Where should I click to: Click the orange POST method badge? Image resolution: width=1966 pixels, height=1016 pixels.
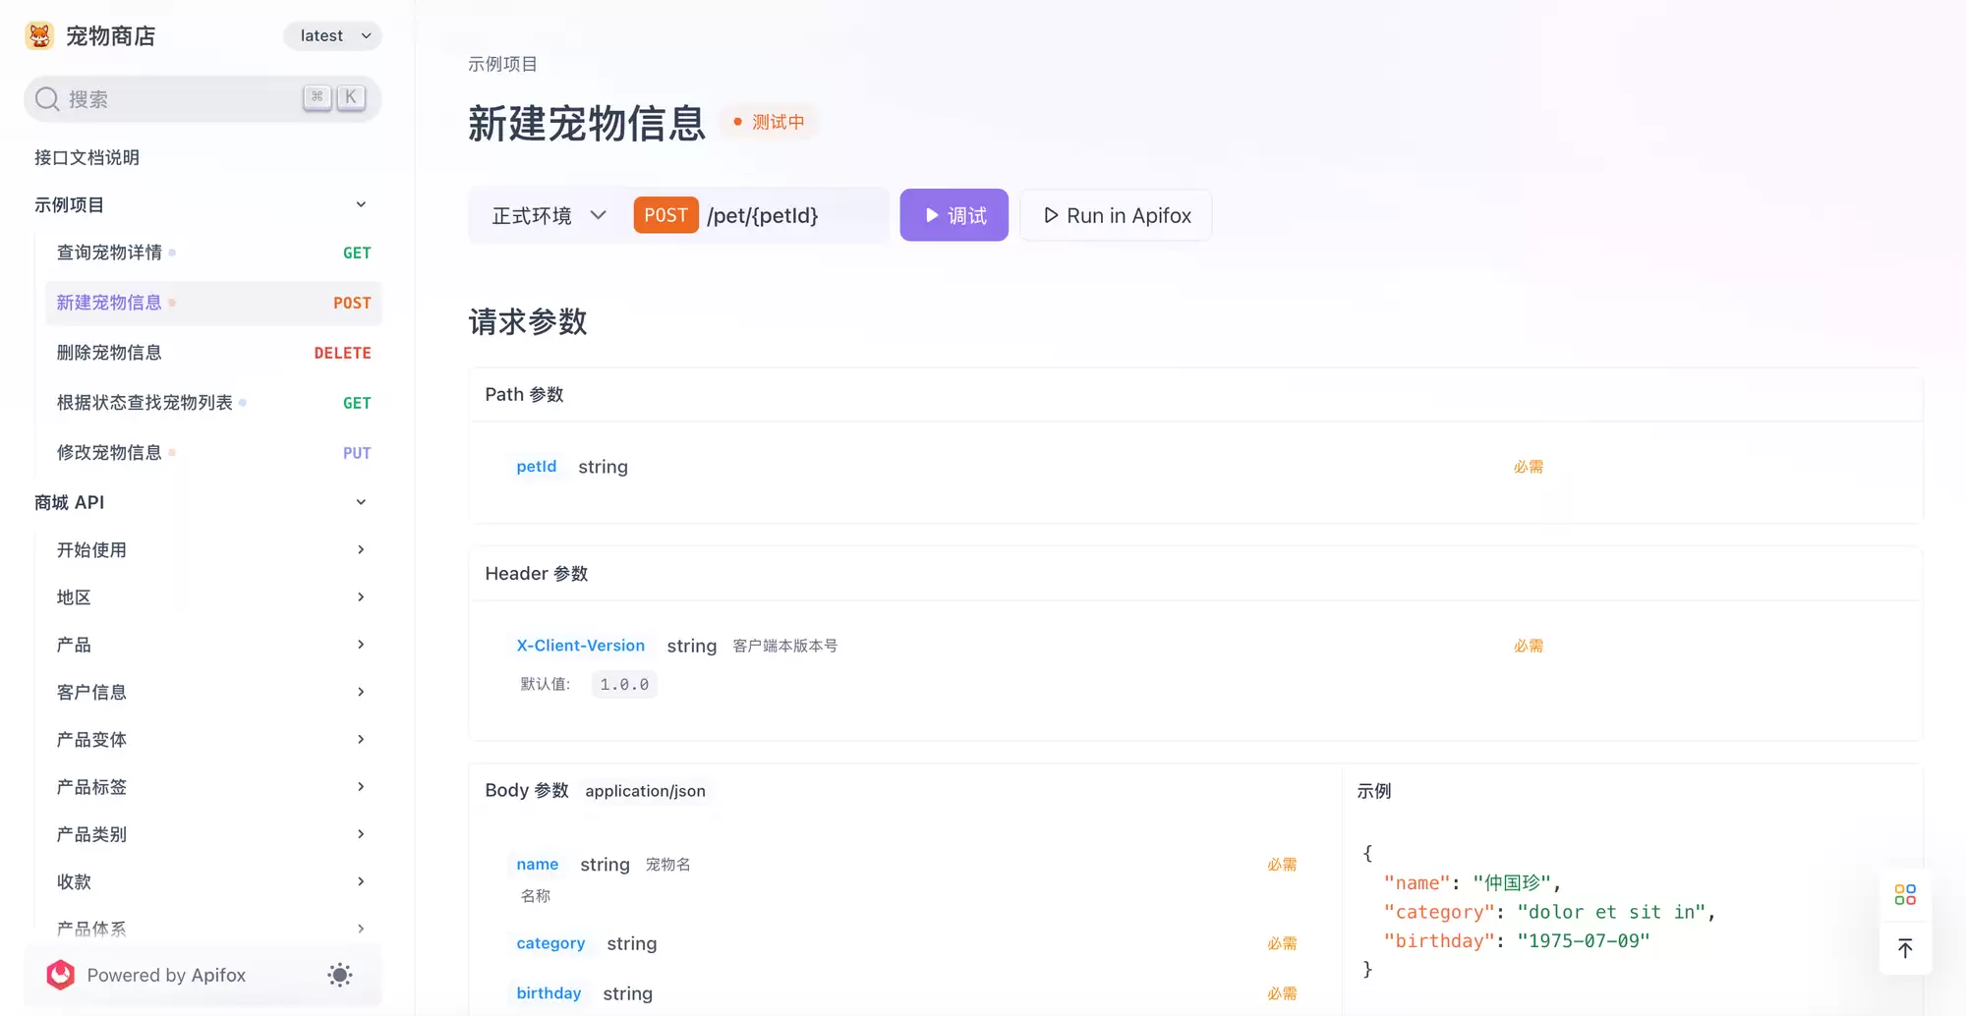[665, 215]
